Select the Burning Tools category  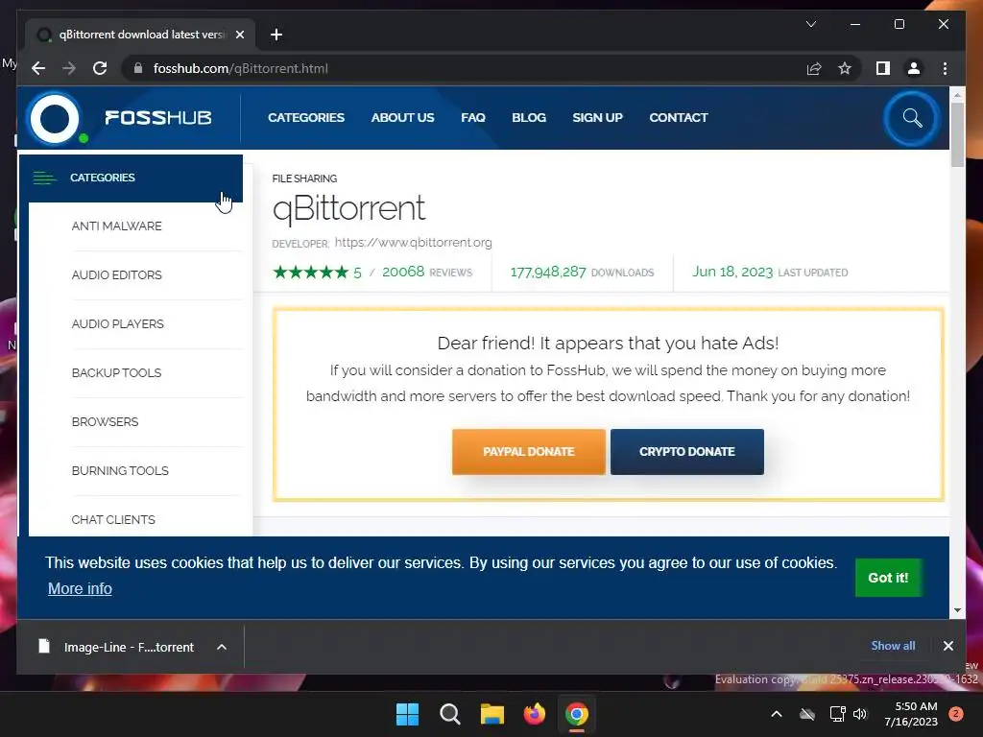coord(120,470)
